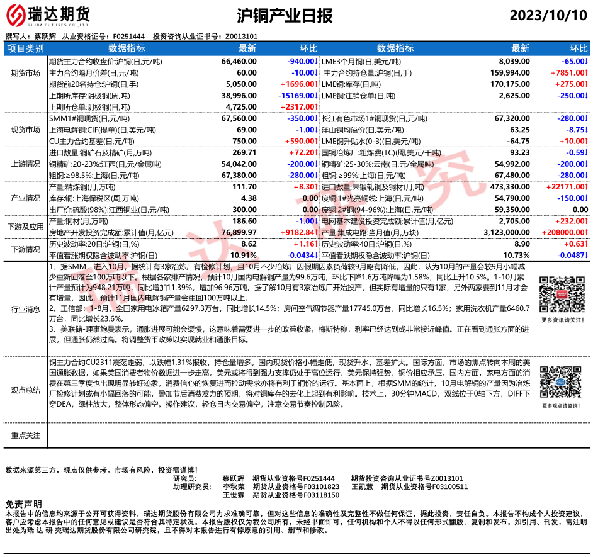The width and height of the screenshot is (593, 557).
Task: Click the QR code beside 行业消息
Action: point(557,295)
